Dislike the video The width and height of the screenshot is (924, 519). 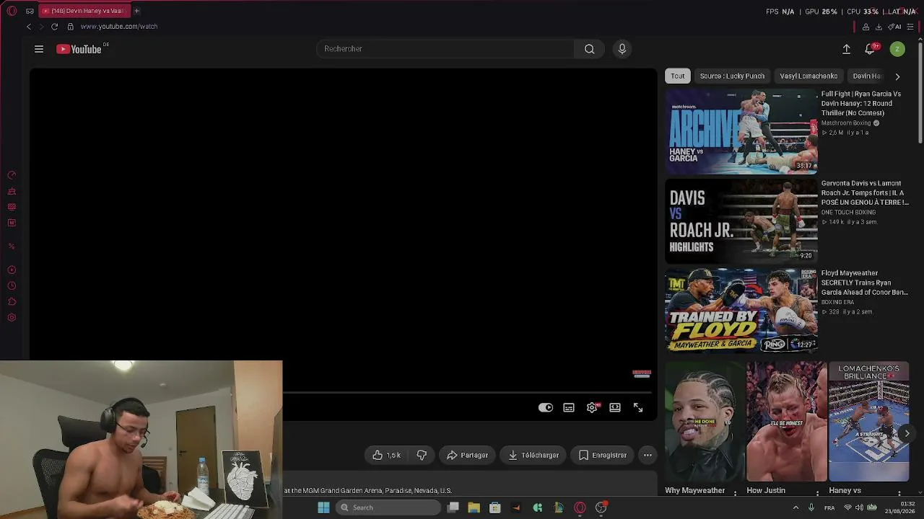tap(422, 456)
